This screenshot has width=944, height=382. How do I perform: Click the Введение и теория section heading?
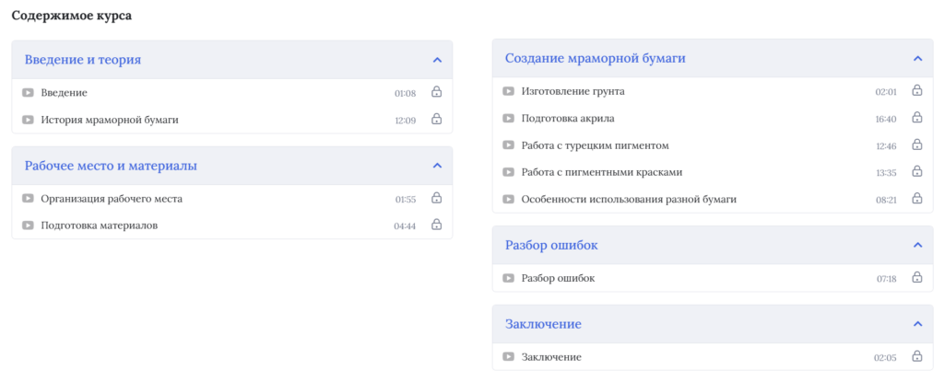point(83,60)
